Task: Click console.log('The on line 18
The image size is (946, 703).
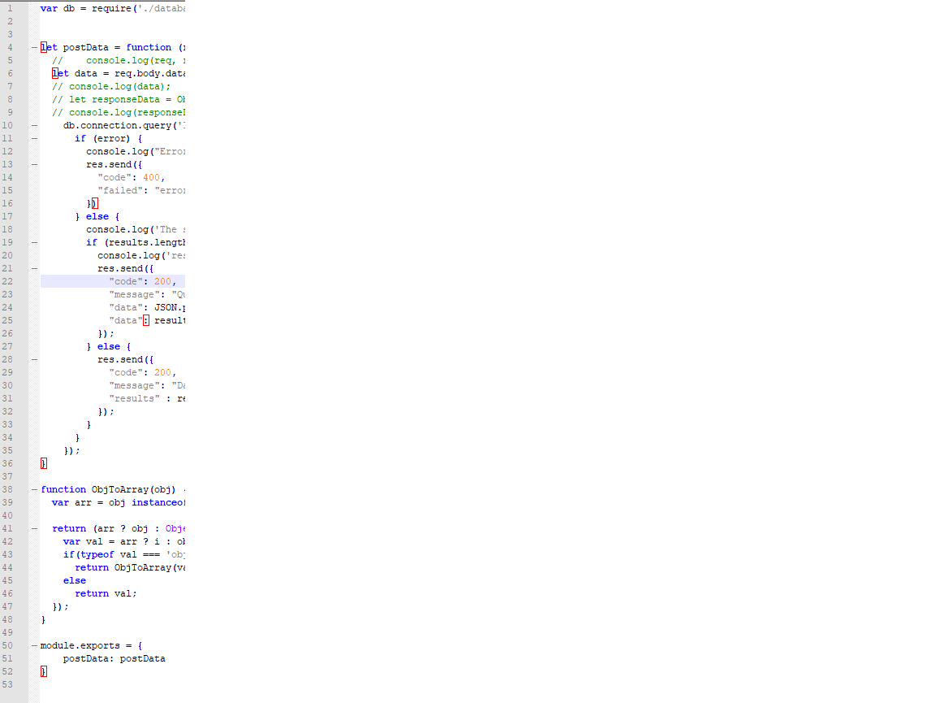Action: tap(132, 229)
